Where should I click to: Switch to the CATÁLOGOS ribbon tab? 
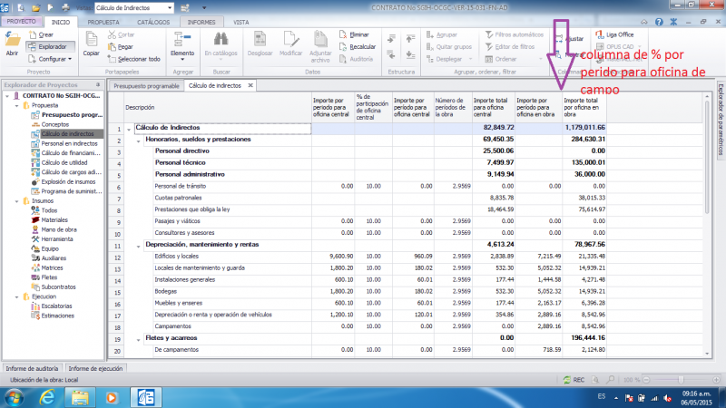pyautogui.click(x=153, y=21)
